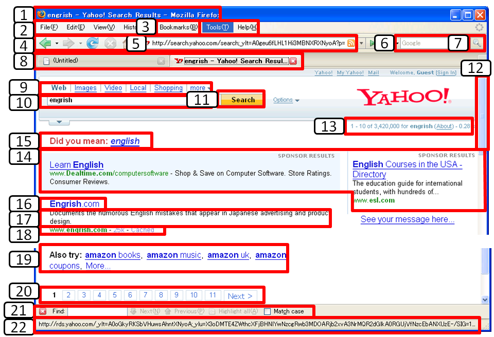Click the orange RSS feed icon in address bar
This screenshot has width=494, height=337.
[350, 44]
